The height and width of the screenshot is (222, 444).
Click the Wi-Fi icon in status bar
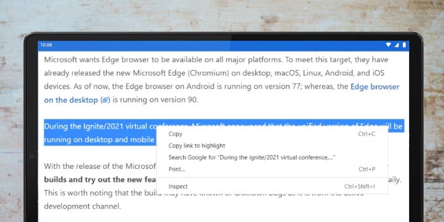387,44
